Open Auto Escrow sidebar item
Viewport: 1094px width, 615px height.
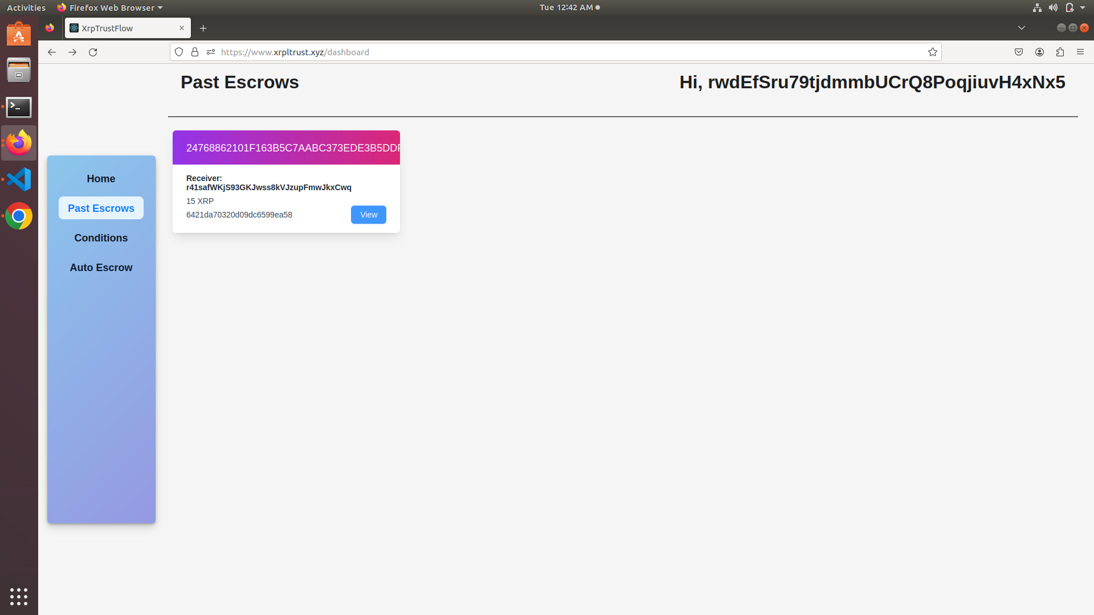click(101, 268)
